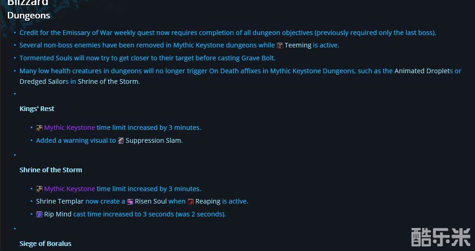Open the Shrine Templar link
The height and width of the screenshot is (251, 475).
click(60, 201)
